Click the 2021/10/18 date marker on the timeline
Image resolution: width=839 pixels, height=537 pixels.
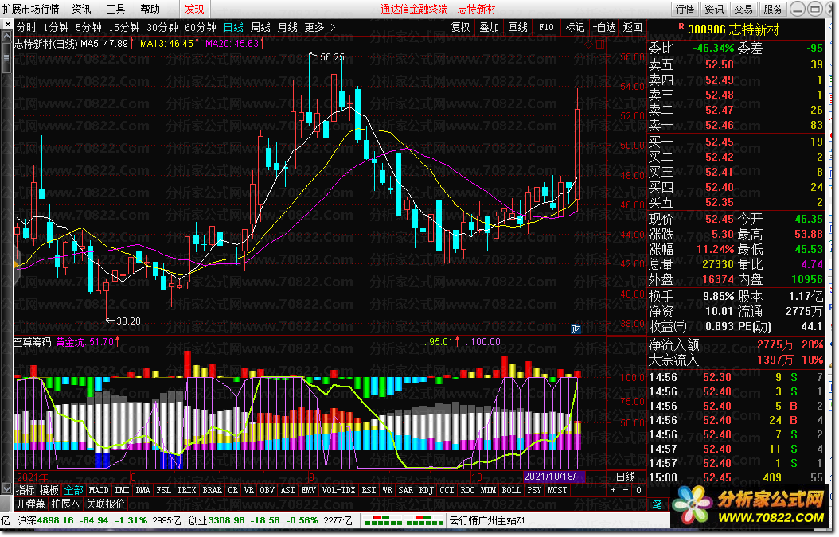click(554, 477)
